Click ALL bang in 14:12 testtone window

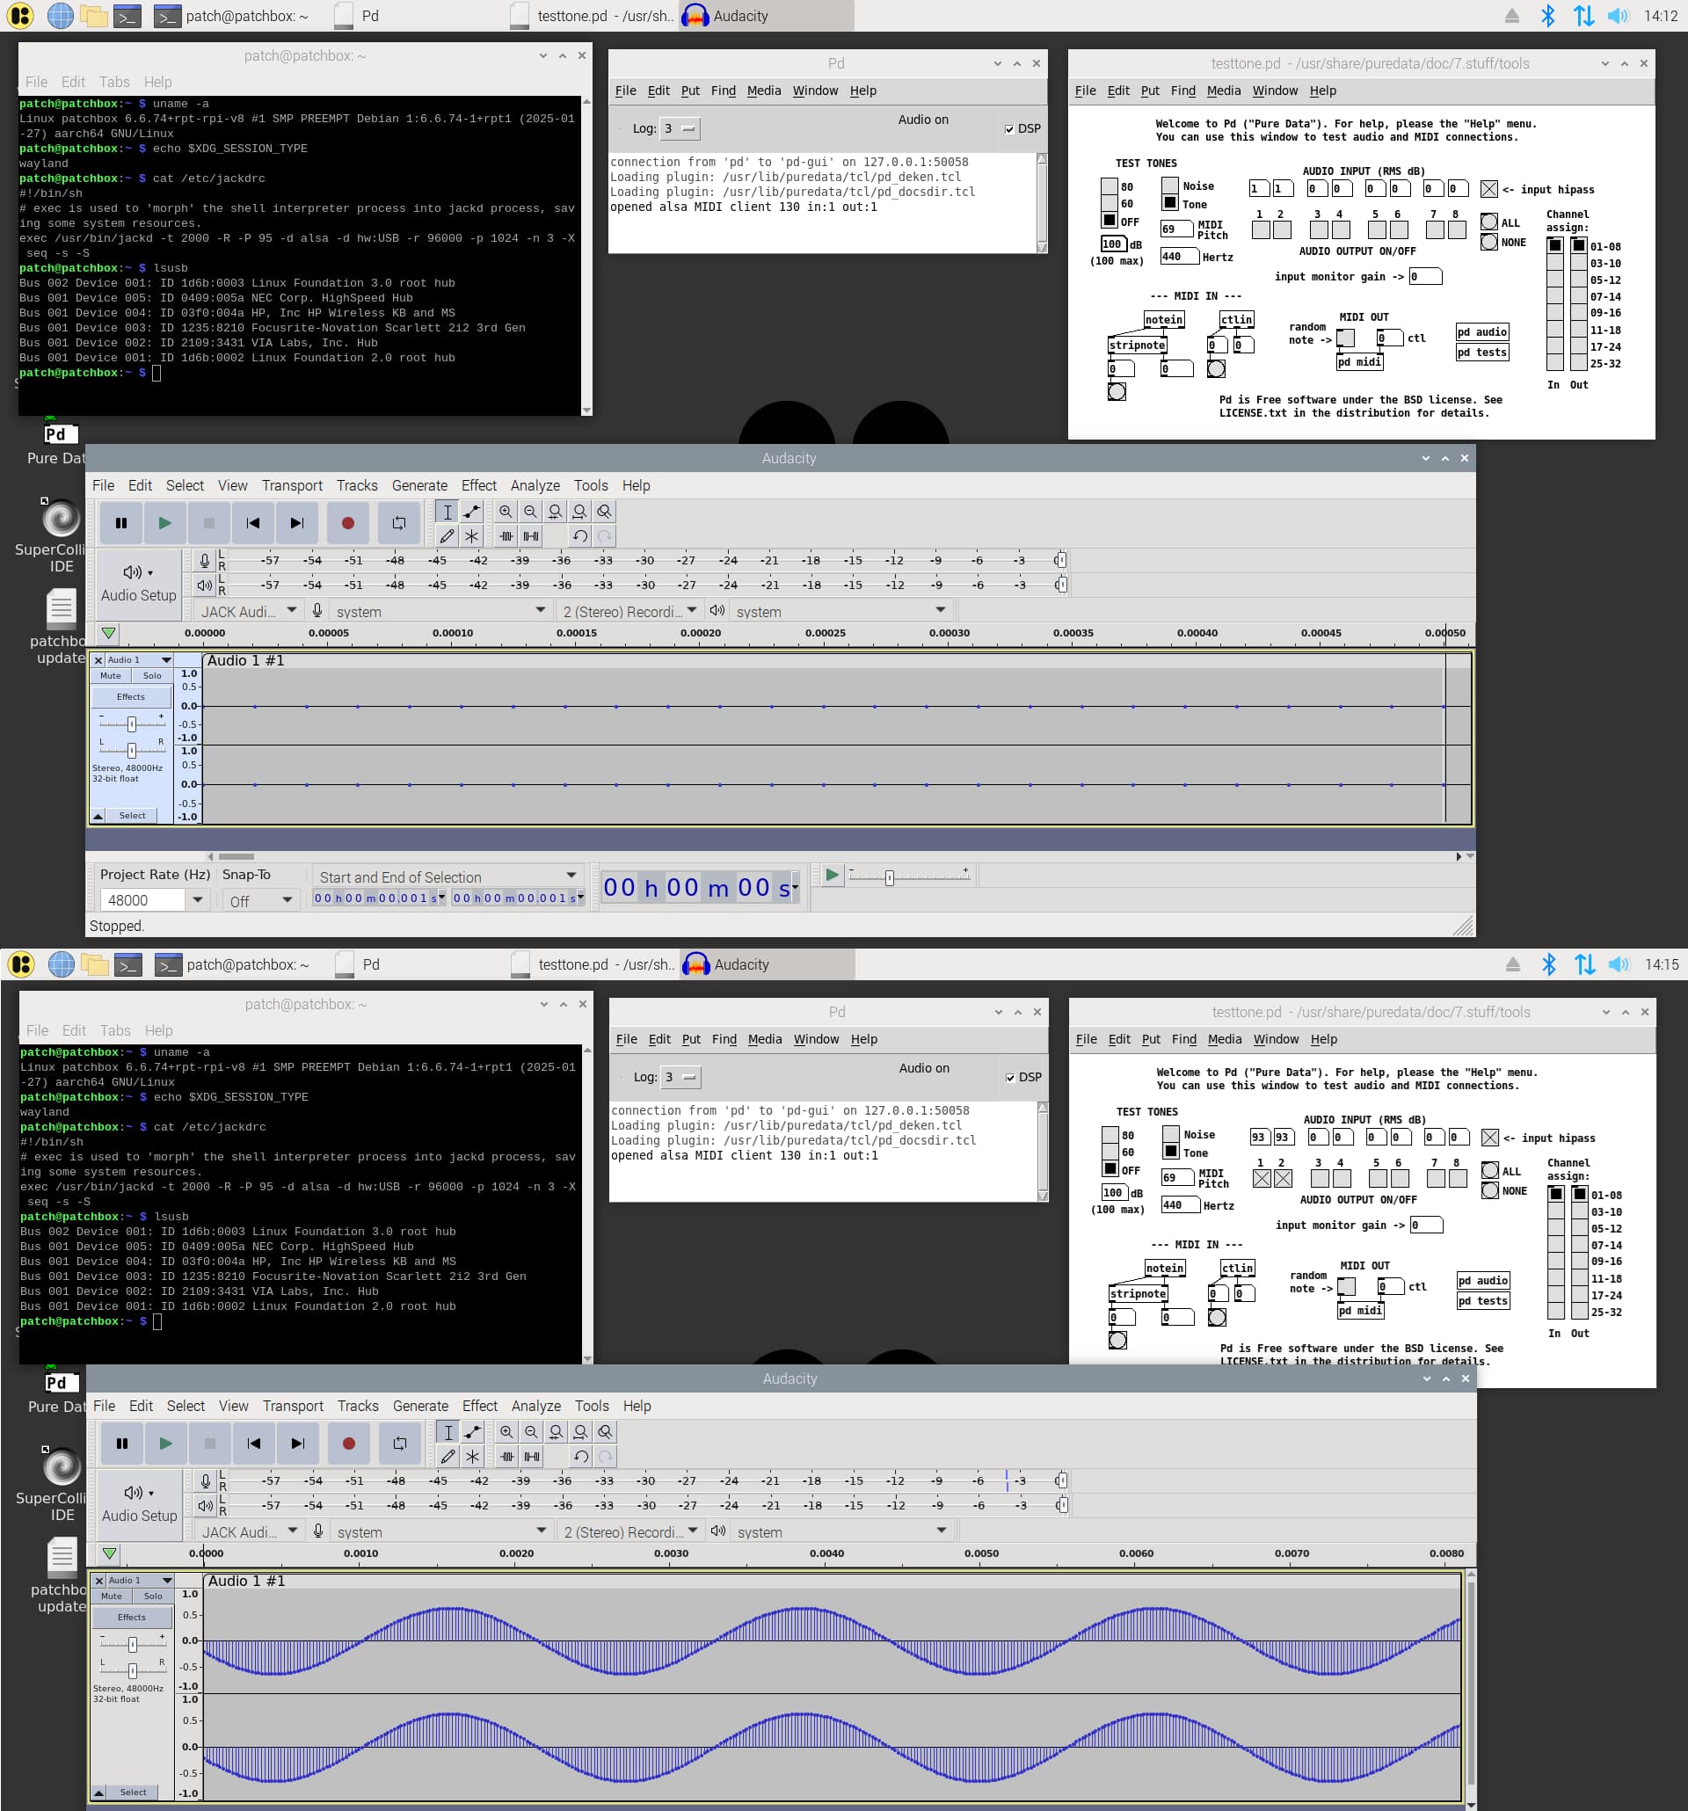[x=1488, y=222]
